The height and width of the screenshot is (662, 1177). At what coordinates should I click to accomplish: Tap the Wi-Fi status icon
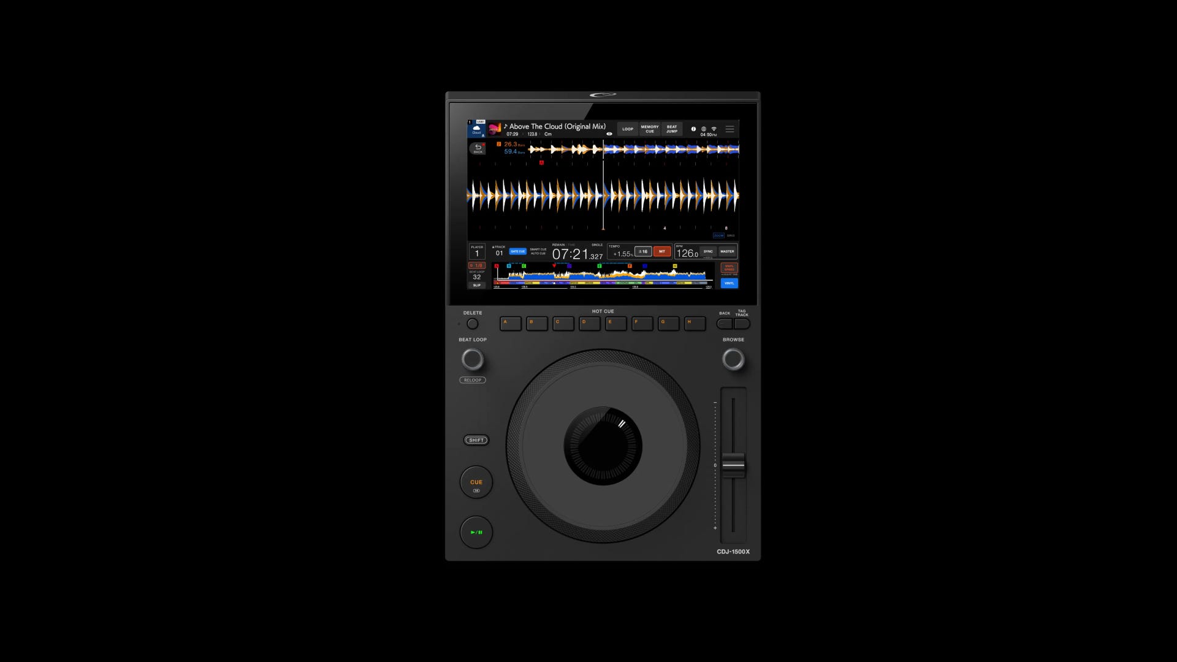tap(714, 129)
